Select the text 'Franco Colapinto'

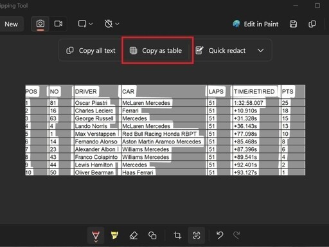pyautogui.click(x=96, y=157)
